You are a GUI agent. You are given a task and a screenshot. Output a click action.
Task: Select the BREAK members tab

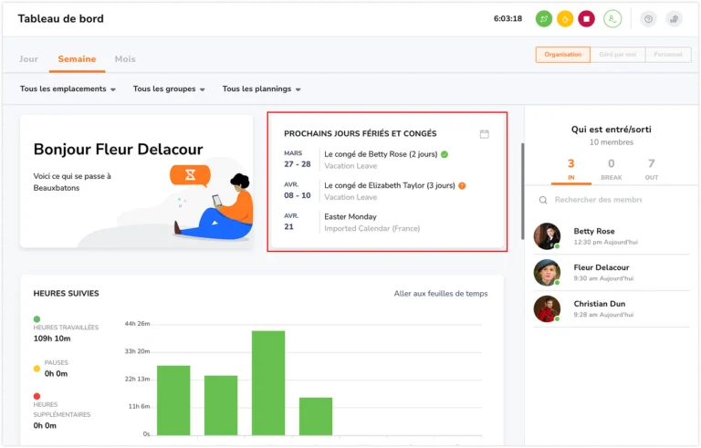[612, 169]
